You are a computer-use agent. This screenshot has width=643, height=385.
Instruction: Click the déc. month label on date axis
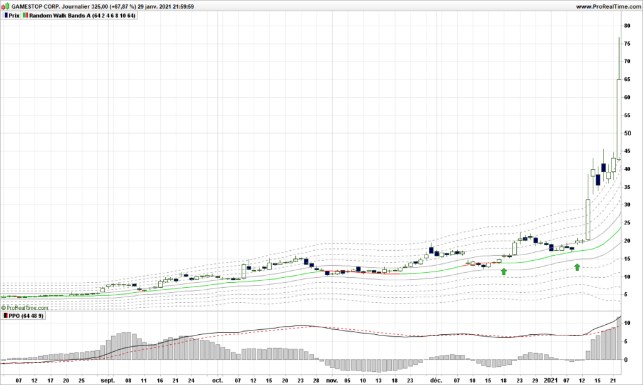point(436,380)
